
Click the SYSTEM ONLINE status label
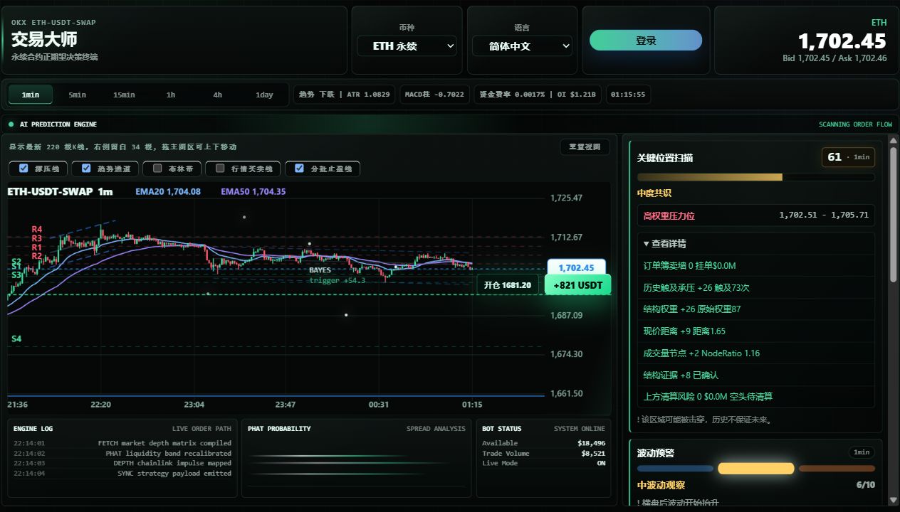click(x=580, y=429)
